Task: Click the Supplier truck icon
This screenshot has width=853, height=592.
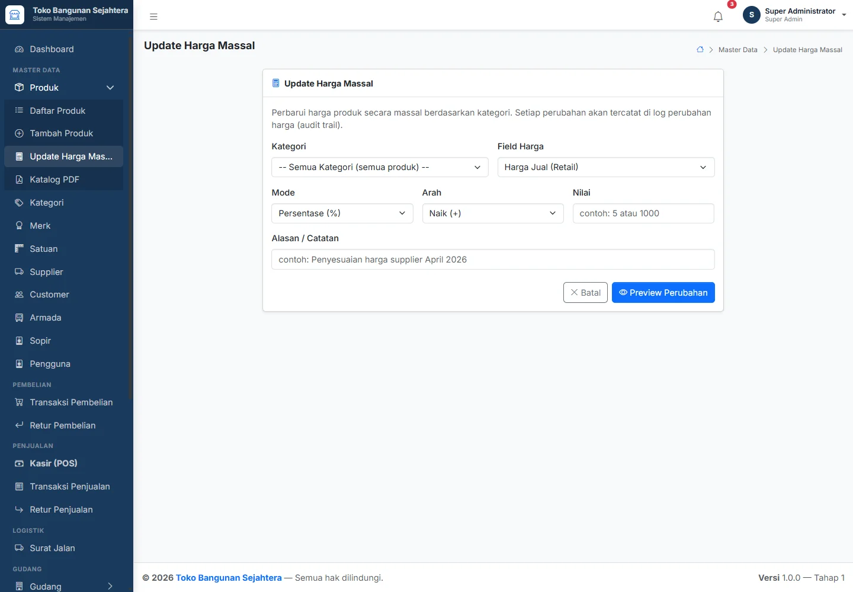Action: tap(19, 272)
